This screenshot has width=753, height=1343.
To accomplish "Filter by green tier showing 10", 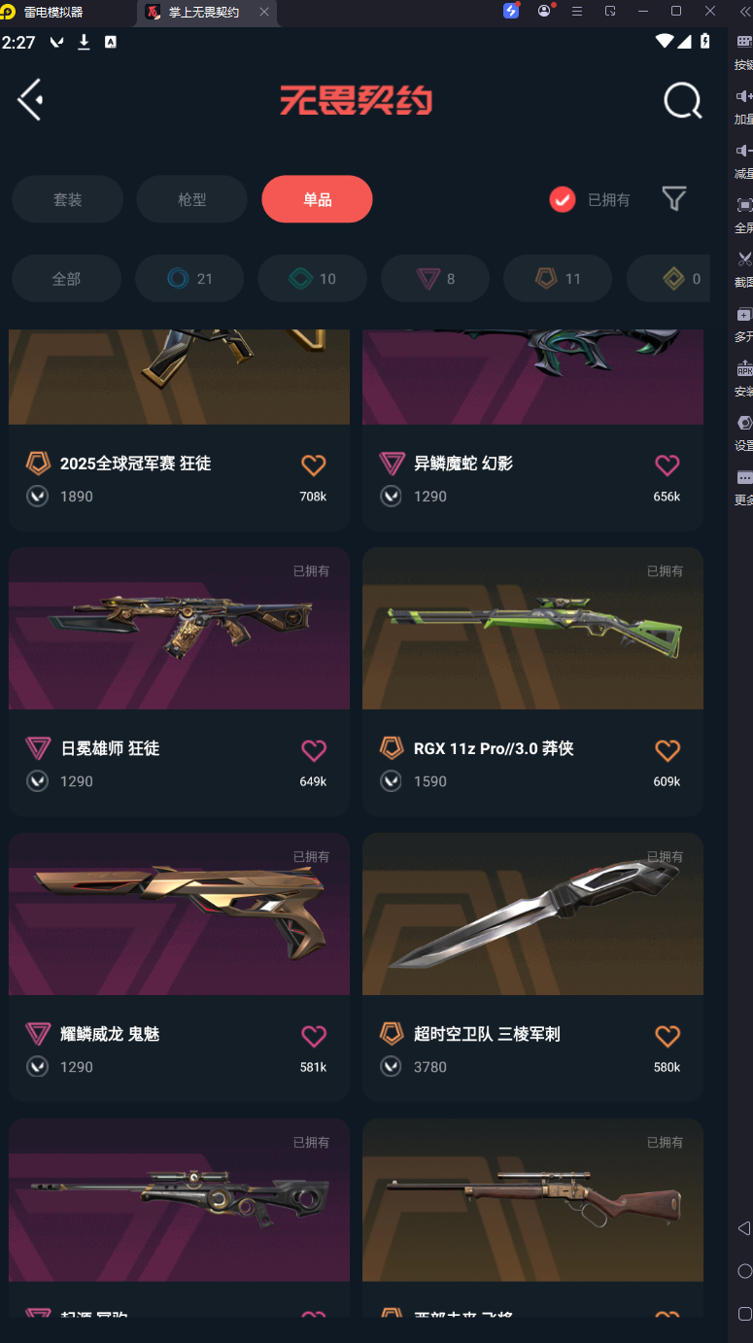I will click(312, 279).
